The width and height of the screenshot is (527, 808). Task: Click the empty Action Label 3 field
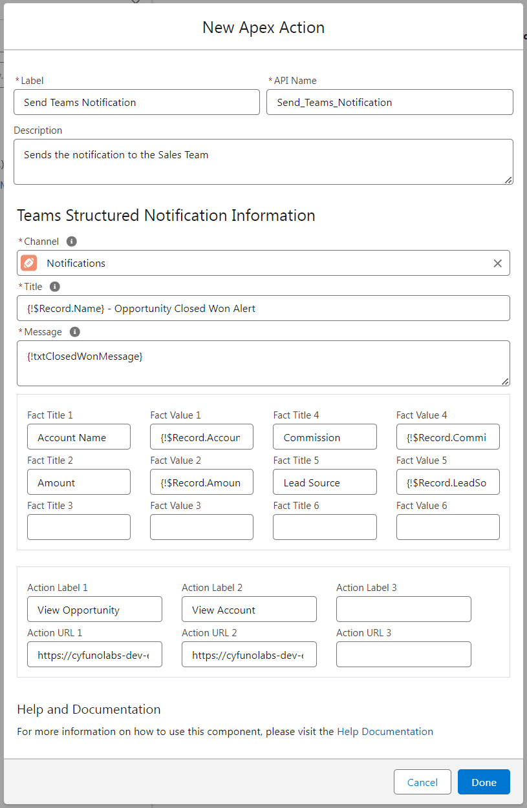403,610
